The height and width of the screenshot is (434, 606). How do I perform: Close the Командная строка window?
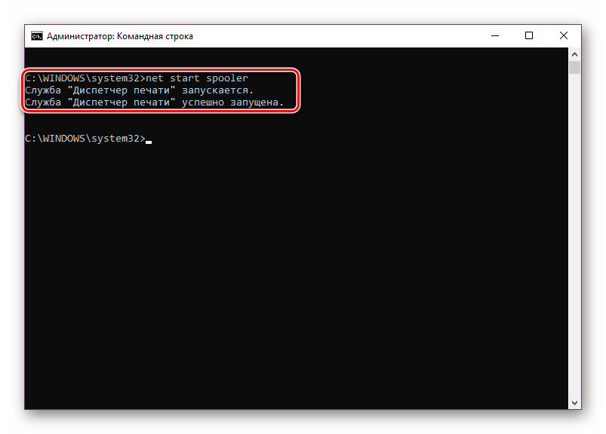tap(564, 35)
